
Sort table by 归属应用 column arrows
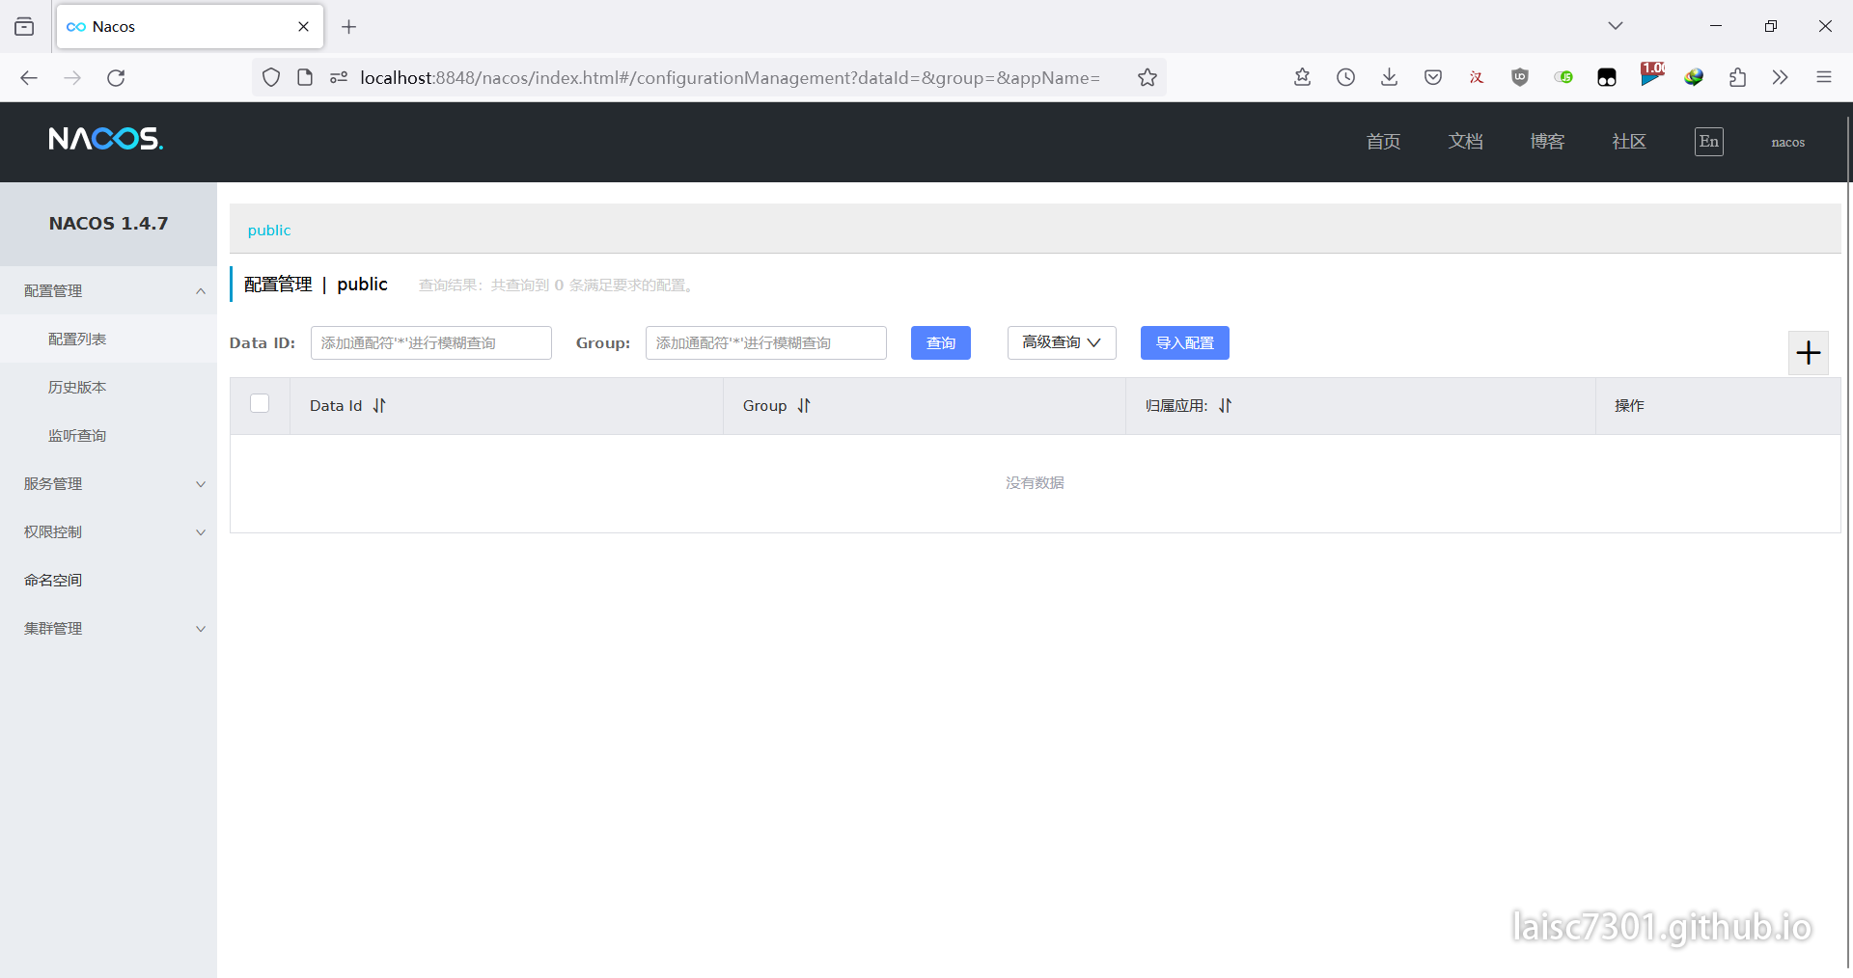click(1225, 406)
